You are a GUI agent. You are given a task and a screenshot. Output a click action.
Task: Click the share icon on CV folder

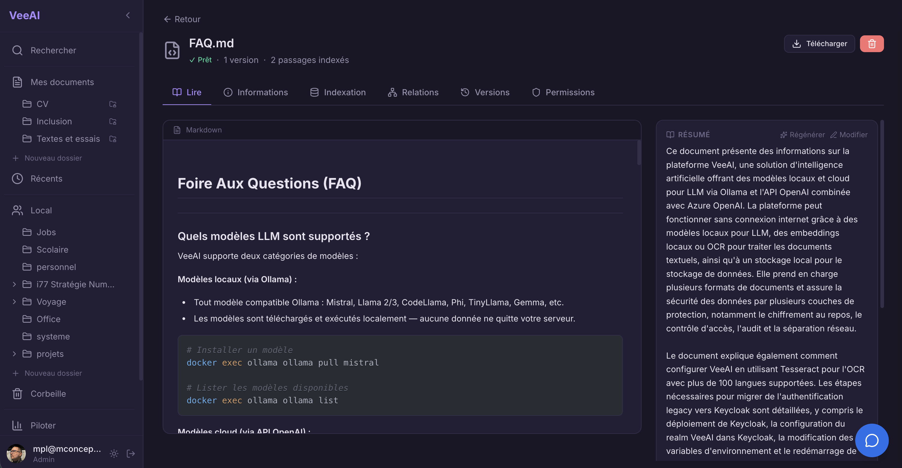pos(113,104)
